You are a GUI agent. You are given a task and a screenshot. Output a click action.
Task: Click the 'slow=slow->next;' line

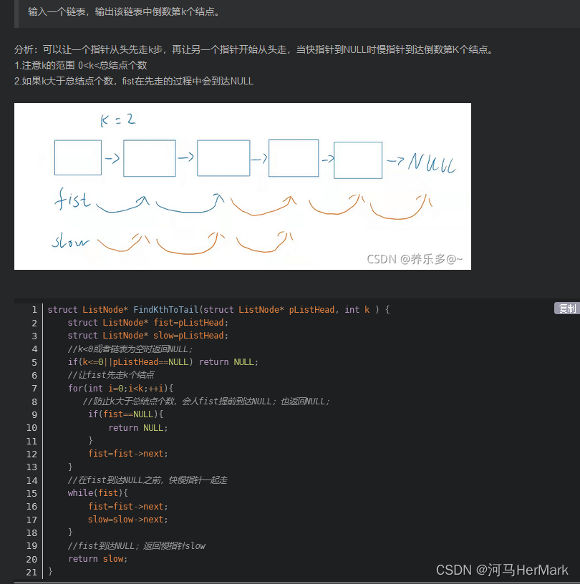tap(128, 519)
